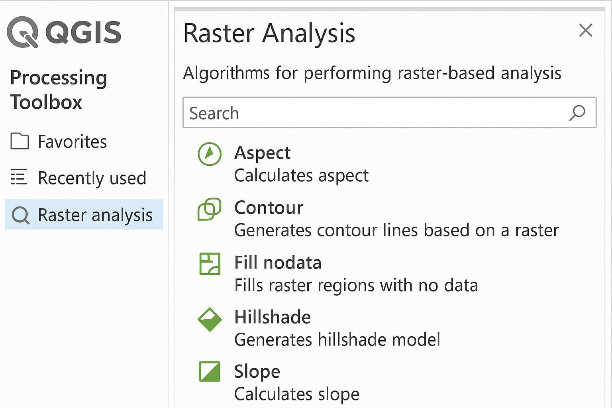Open the Hillshade generator
The image size is (612, 408).
(273, 318)
